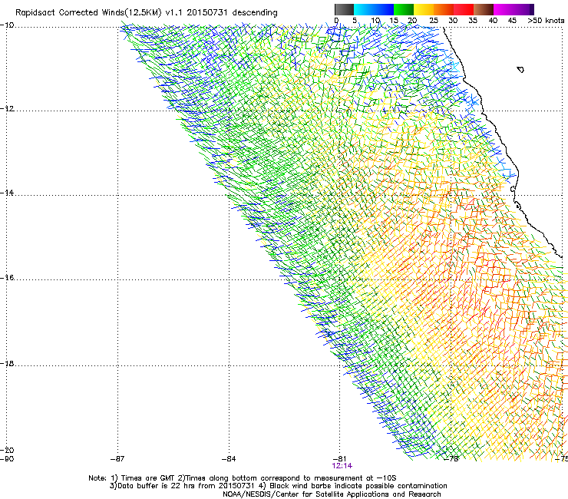Click the longitude axis label '-81'

339,459
